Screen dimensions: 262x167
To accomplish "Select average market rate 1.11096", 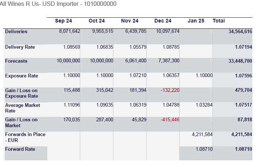I will point(72,105).
